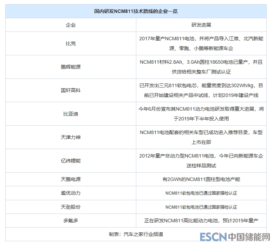Click the 亿纬锂能 company cell
273x244 pixels.
(71, 161)
